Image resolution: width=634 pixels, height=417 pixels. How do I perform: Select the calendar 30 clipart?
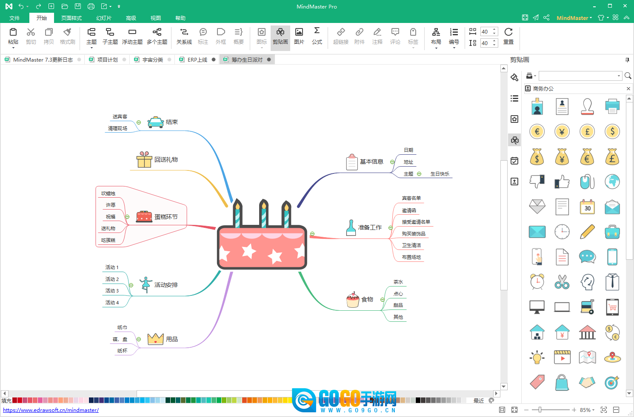pos(587,207)
